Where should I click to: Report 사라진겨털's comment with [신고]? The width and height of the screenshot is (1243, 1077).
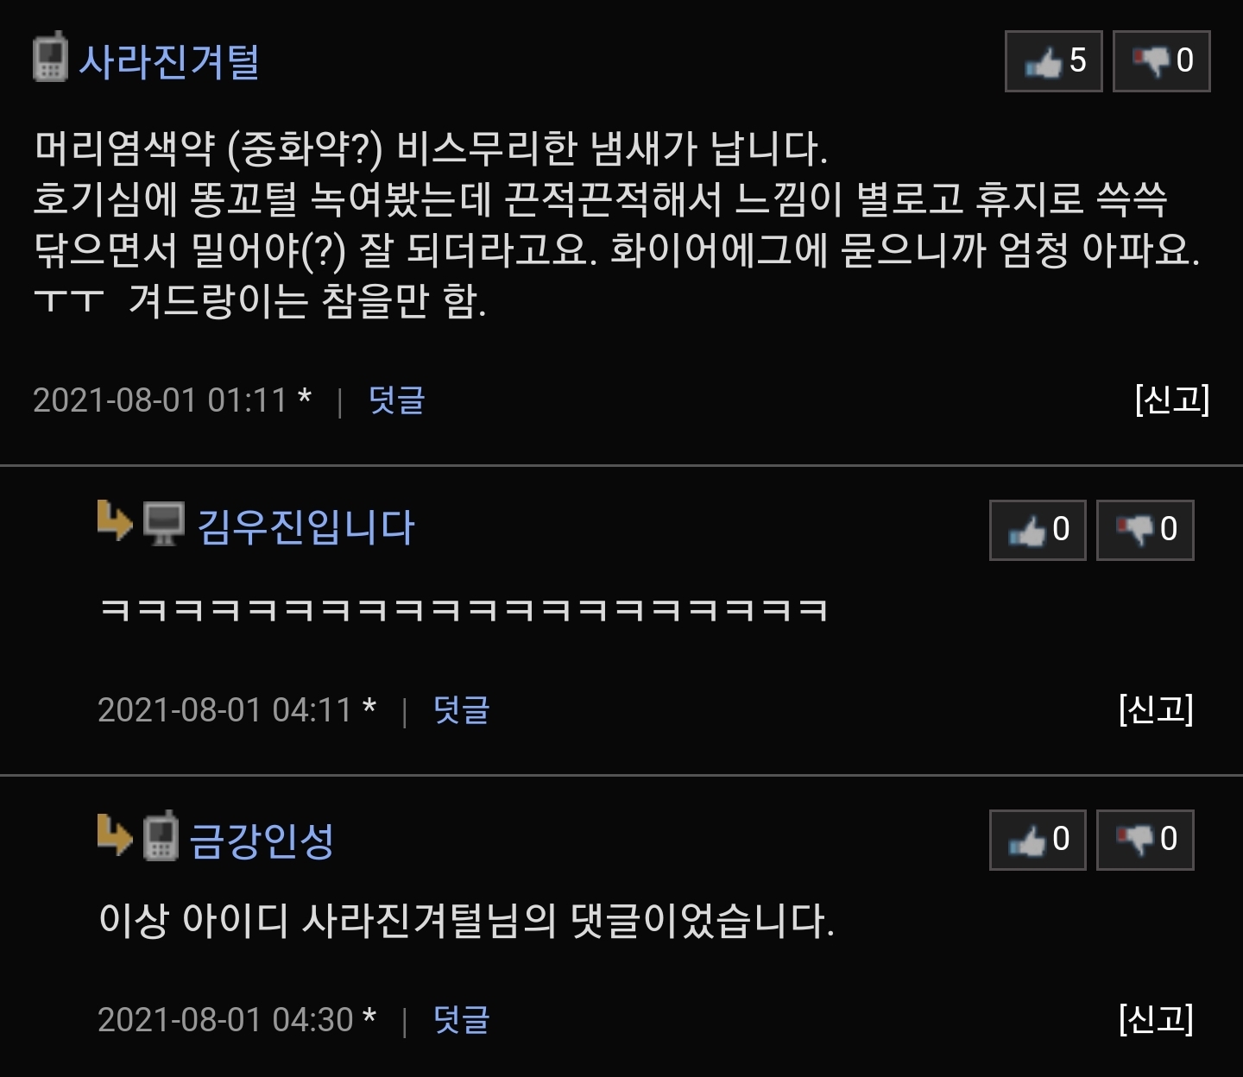click(1172, 400)
